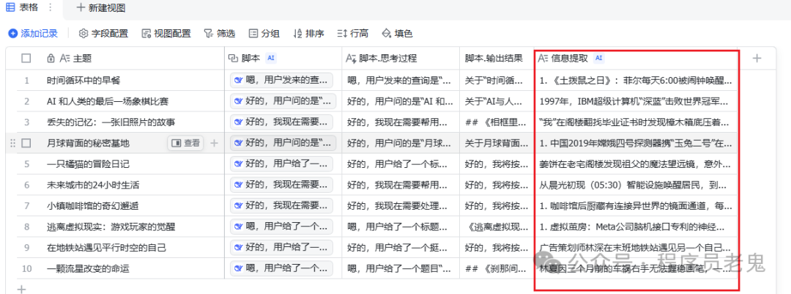Select 信息提取 cell starting 广告策划师林深

coord(635,248)
